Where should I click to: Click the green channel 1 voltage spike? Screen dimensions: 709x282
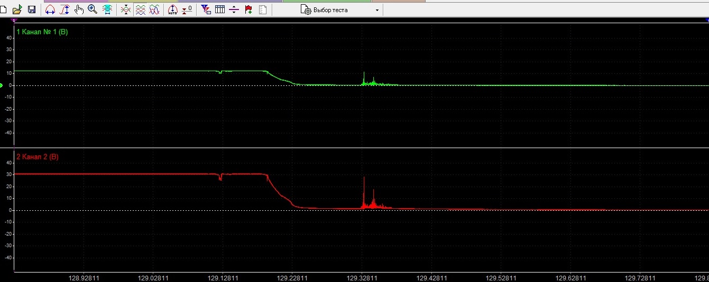click(364, 78)
